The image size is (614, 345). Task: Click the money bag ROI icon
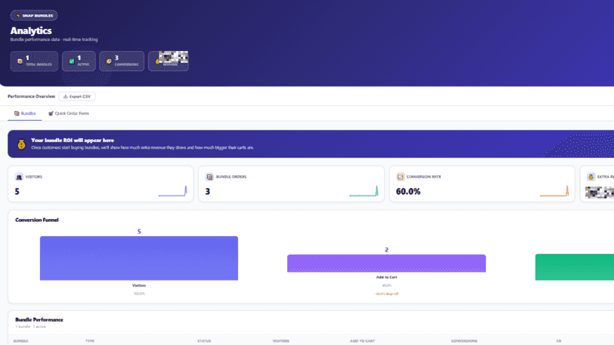[22, 144]
